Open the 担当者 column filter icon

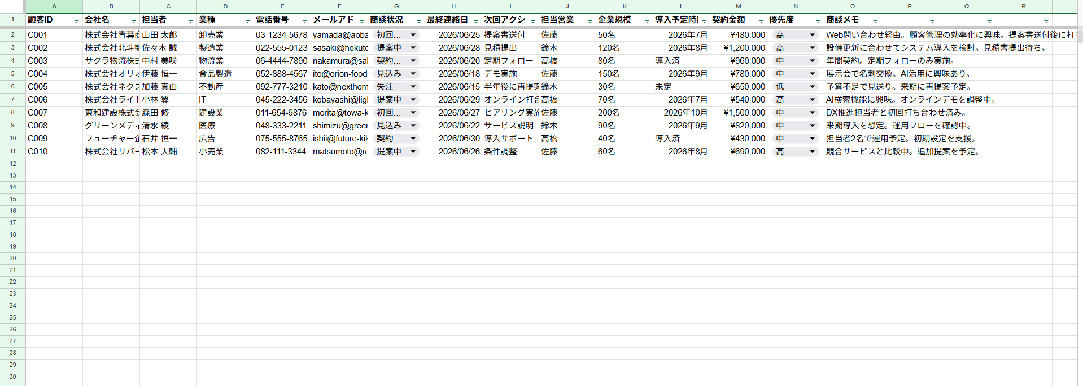point(190,20)
